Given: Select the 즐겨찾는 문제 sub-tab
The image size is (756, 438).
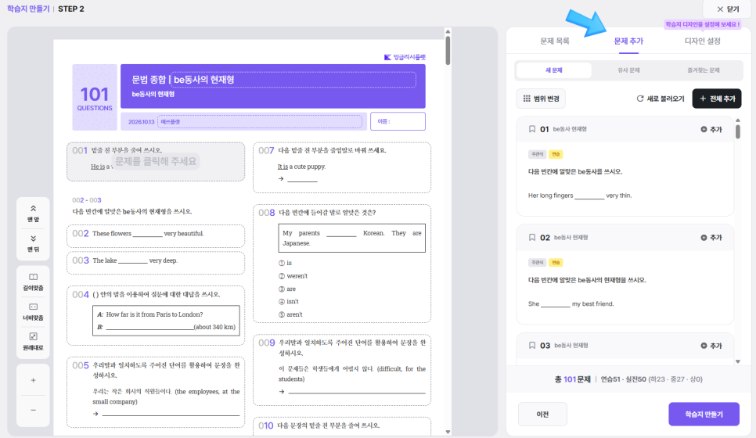Looking at the screenshot, I should pyautogui.click(x=704, y=70).
